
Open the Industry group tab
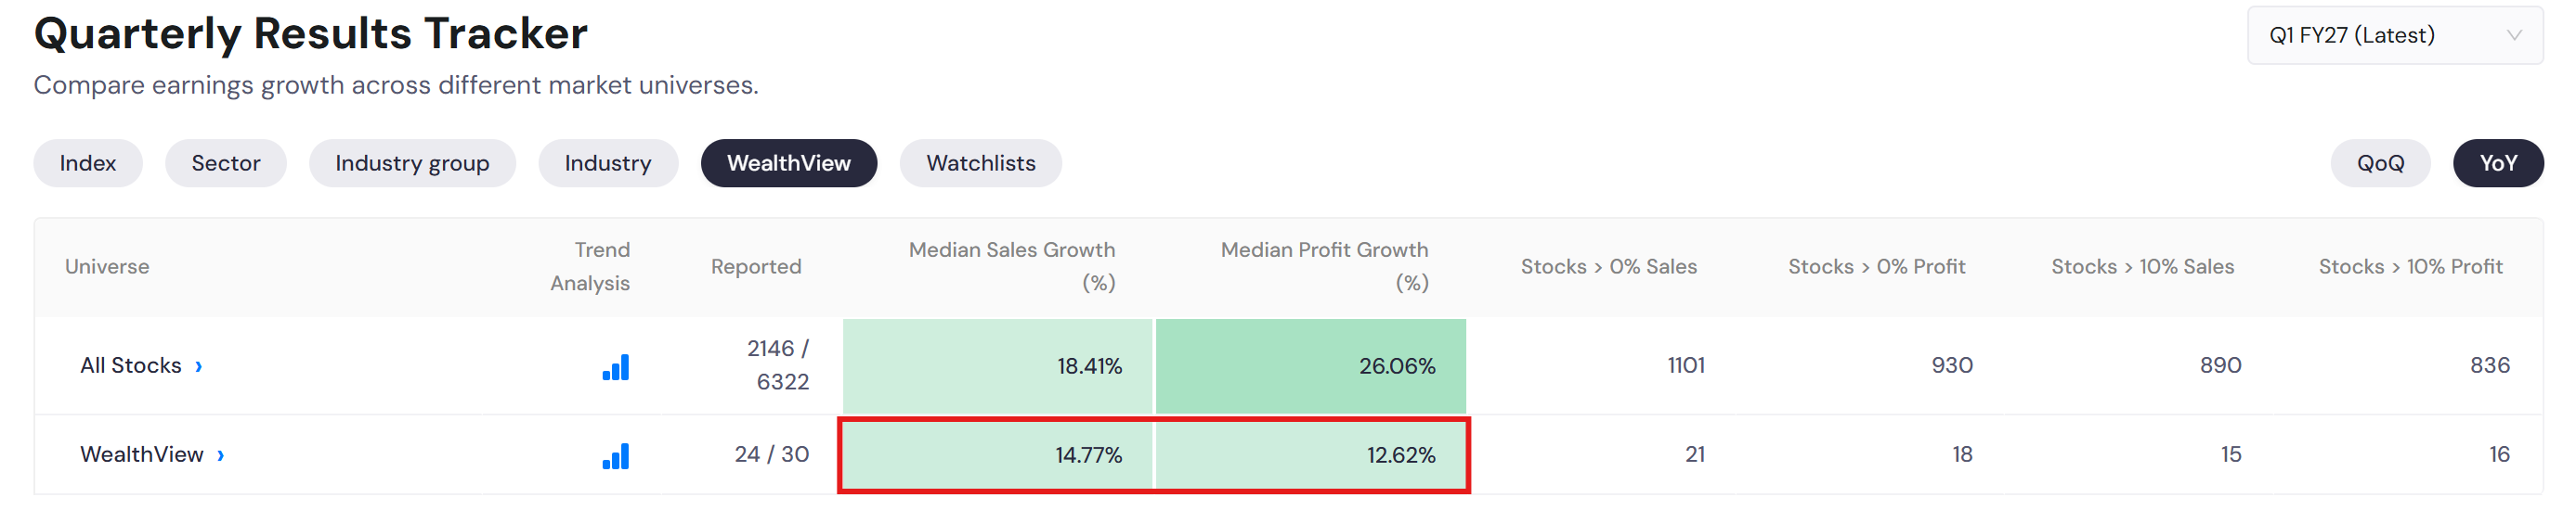coord(412,164)
